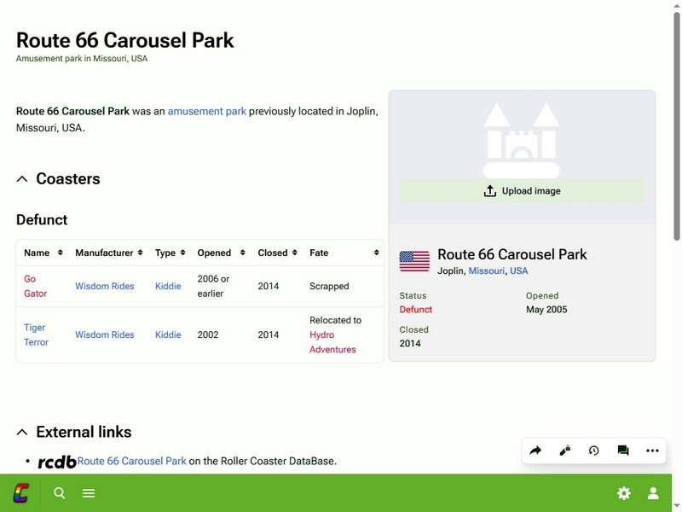The width and height of the screenshot is (682, 512).
Task: Open the Hydro Adventures link
Action: coord(332,342)
